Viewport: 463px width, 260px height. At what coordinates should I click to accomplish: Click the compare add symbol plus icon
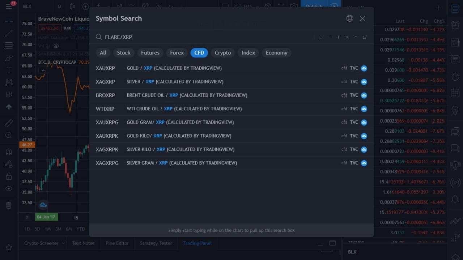coord(85,7)
